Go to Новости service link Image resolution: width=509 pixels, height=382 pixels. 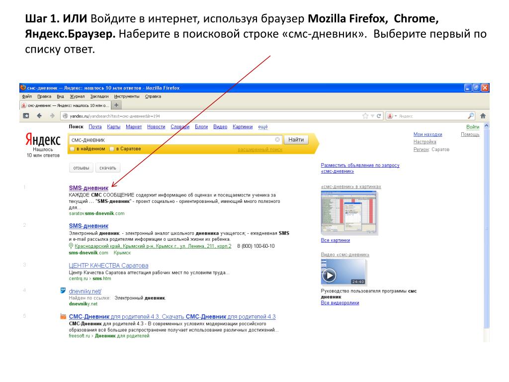(x=156, y=127)
